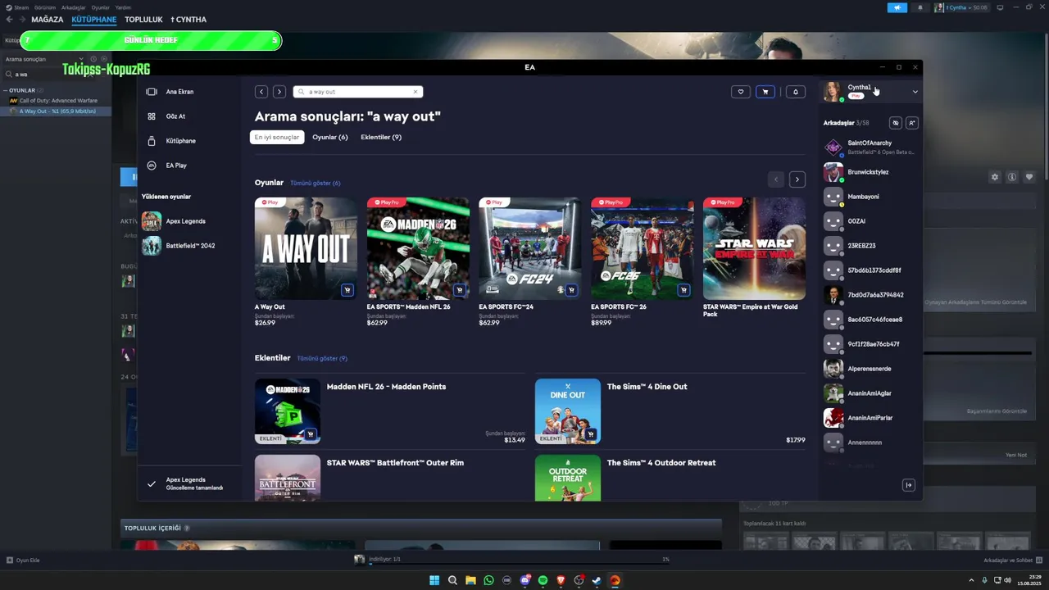This screenshot has width=1049, height=590.
Task: Open friend Brunwickstylez
Action: tap(868, 172)
